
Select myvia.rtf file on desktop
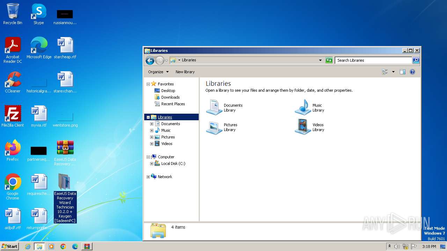pos(39,116)
